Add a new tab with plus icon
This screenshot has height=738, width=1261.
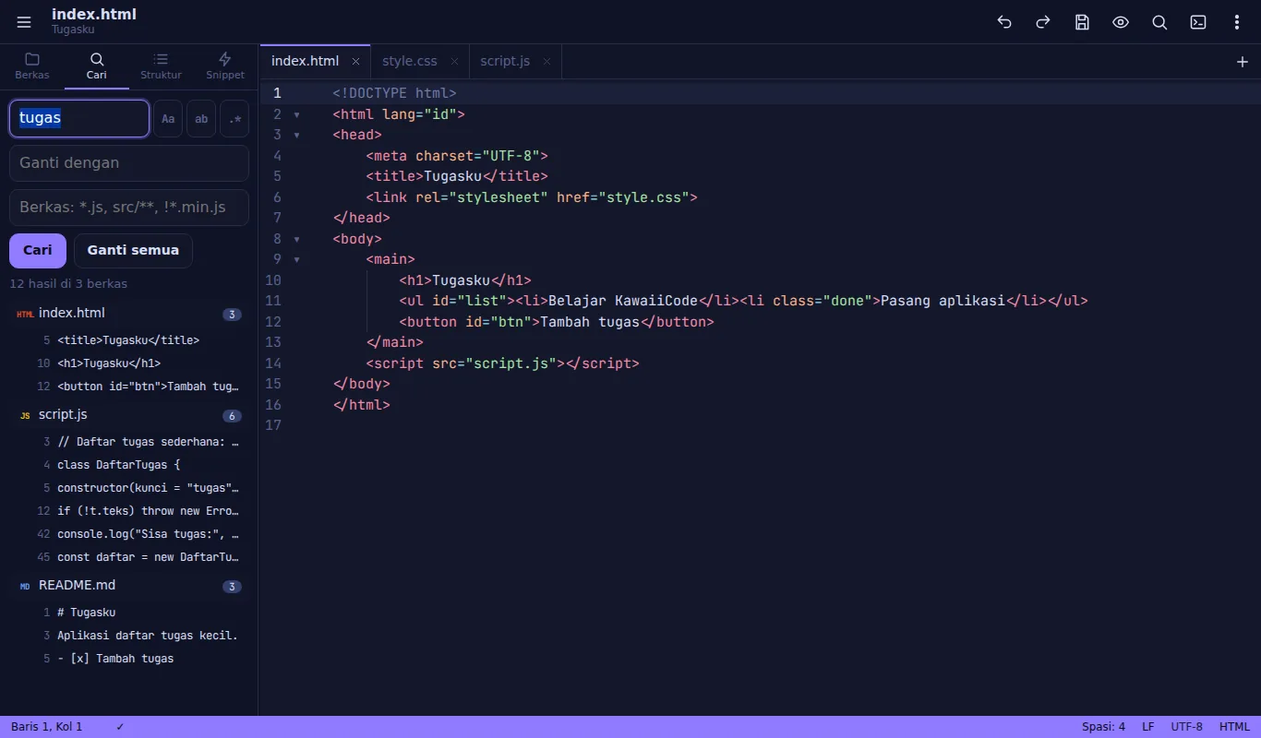1242,62
